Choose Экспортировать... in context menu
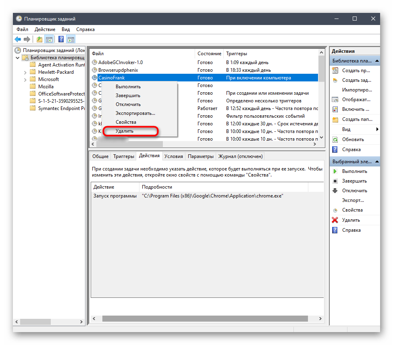The width and height of the screenshot is (393, 345). tap(135, 113)
